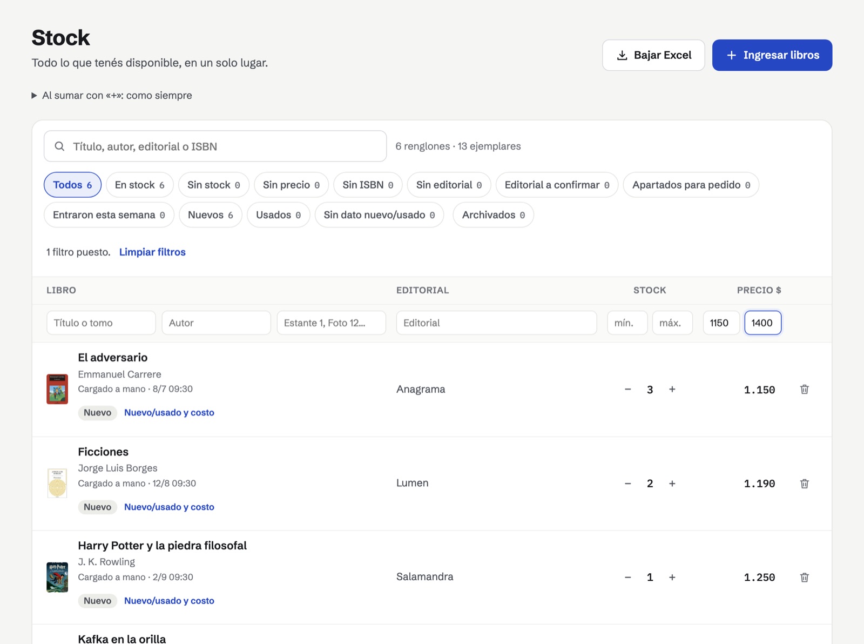Select Editorial a confirmar filter
This screenshot has height=644, width=864.
557,185
